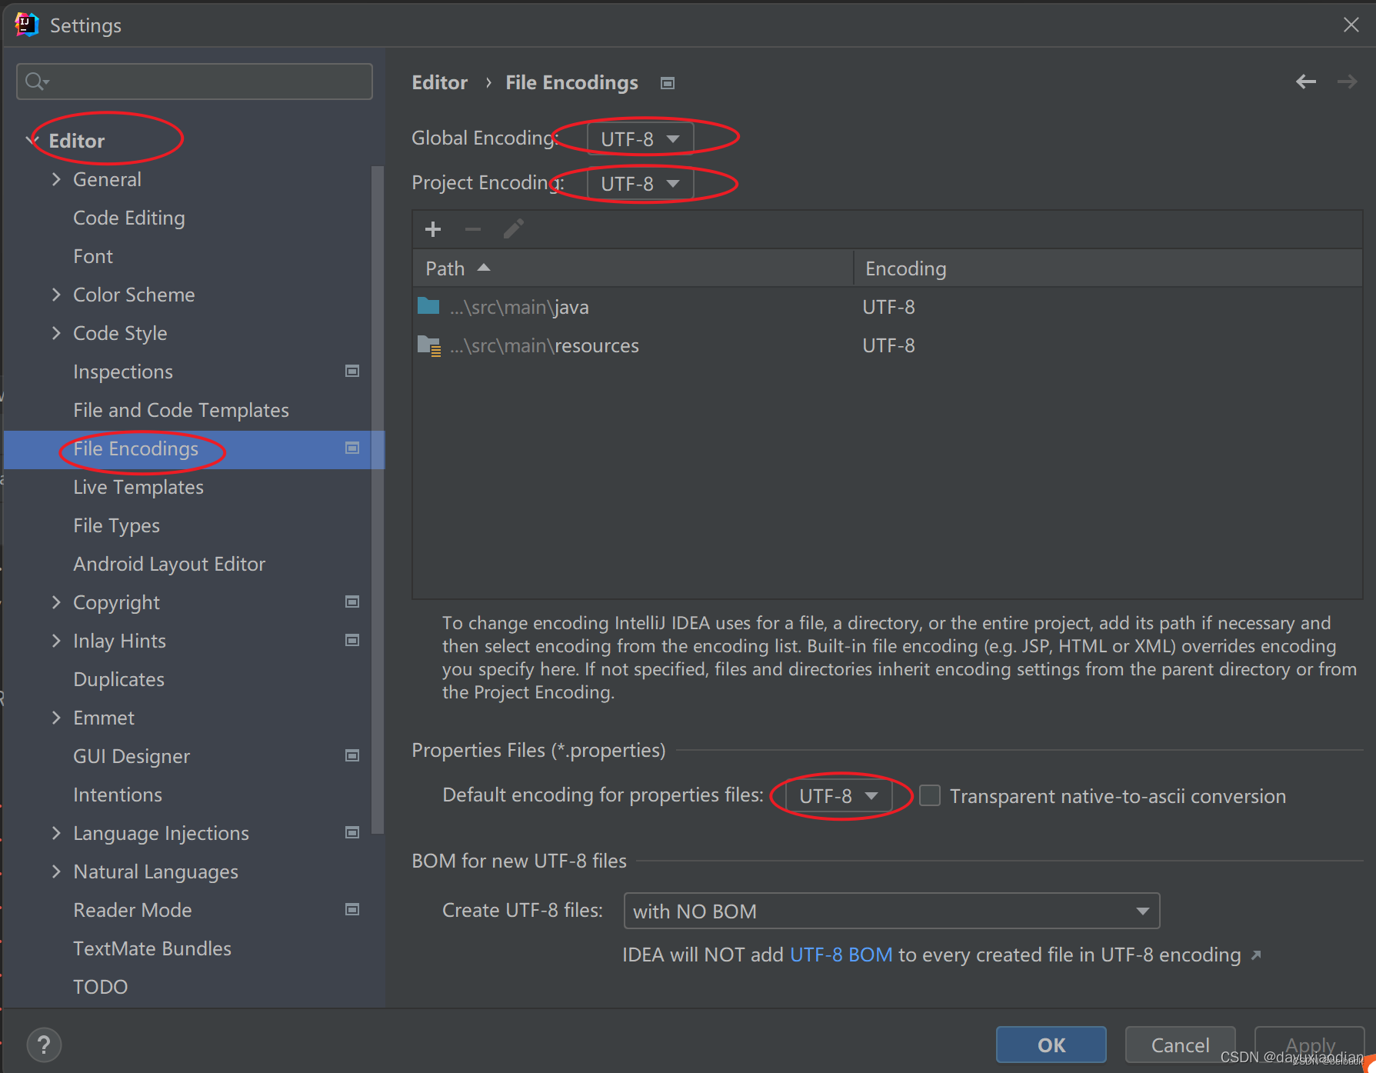Click the resources folder icon

coord(428,345)
